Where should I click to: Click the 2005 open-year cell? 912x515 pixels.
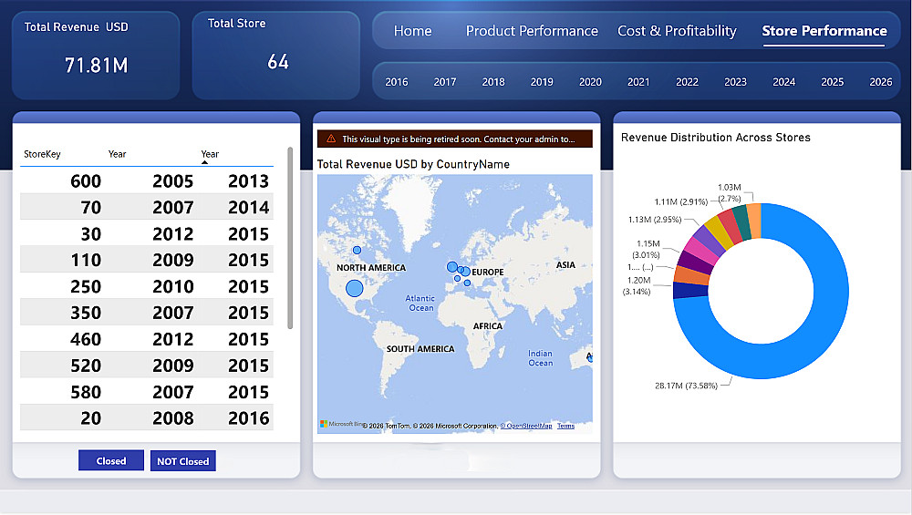[x=172, y=180]
